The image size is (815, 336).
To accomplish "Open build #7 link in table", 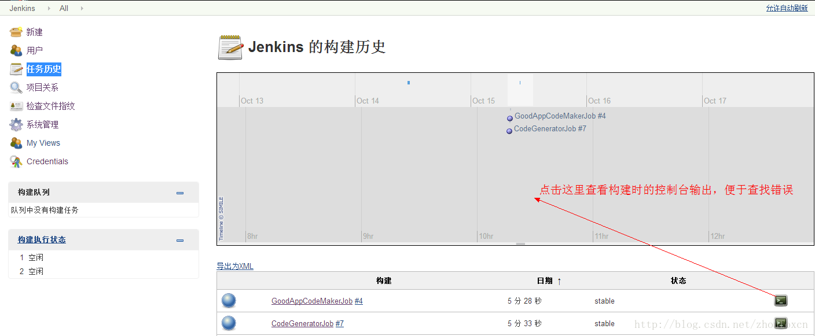I will point(340,323).
